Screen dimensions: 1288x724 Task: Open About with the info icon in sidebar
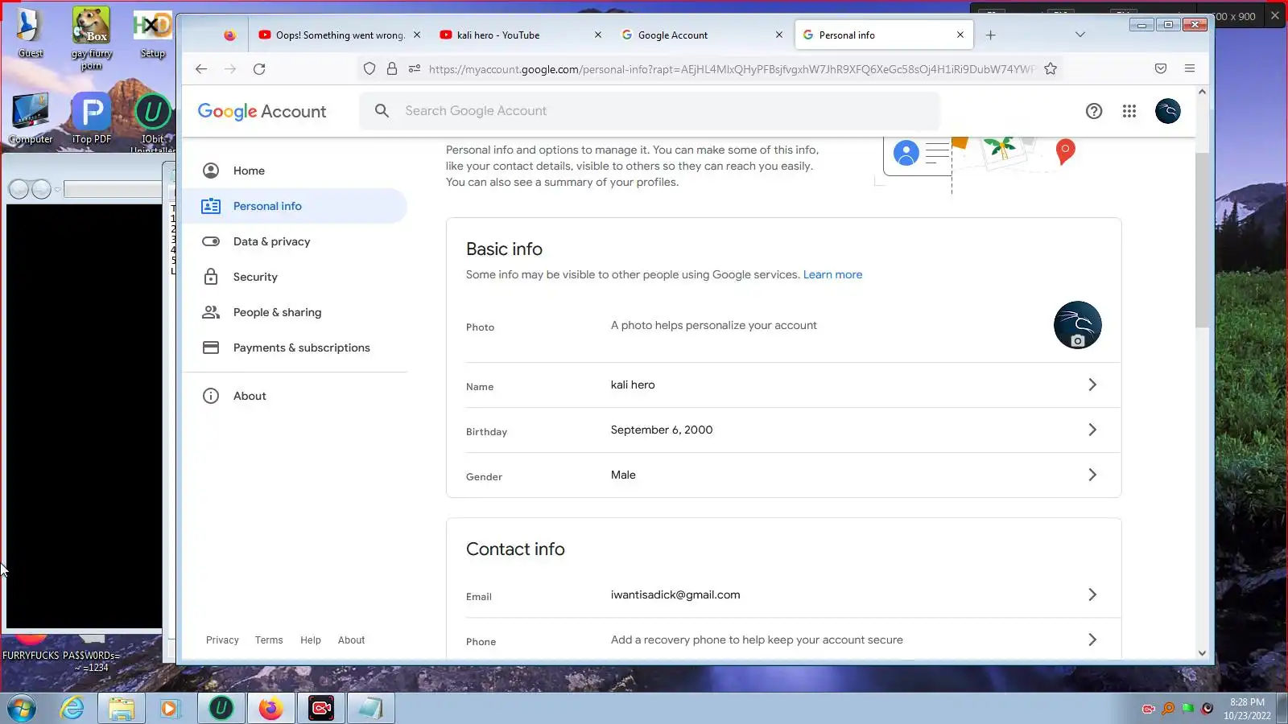(295, 396)
